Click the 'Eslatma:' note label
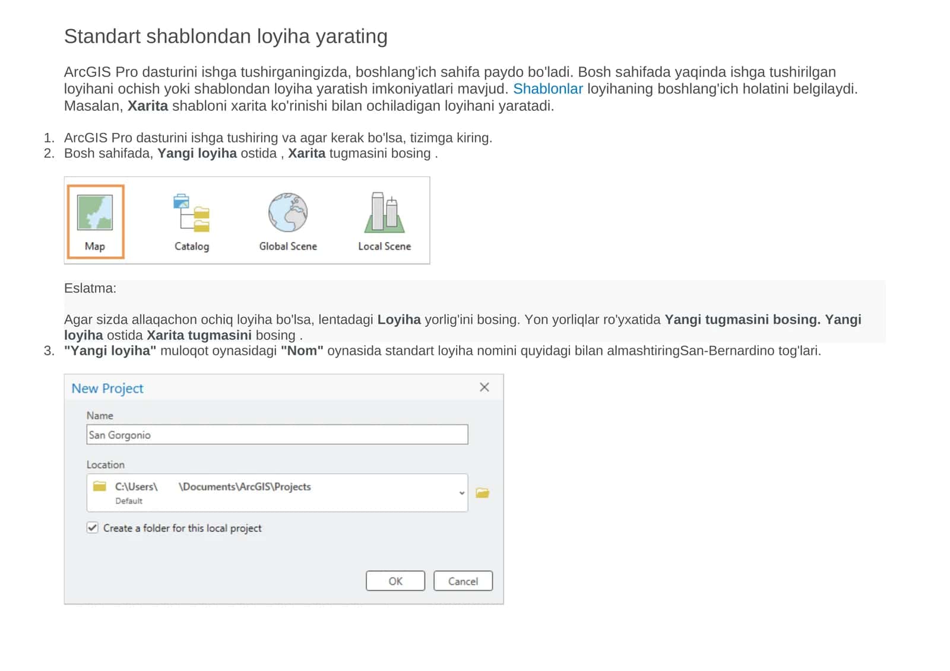The height and width of the screenshot is (671, 950). 90,288
